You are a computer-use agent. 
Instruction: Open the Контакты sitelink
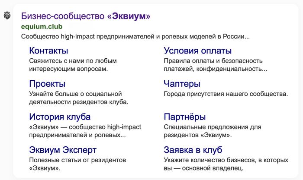click(x=48, y=51)
